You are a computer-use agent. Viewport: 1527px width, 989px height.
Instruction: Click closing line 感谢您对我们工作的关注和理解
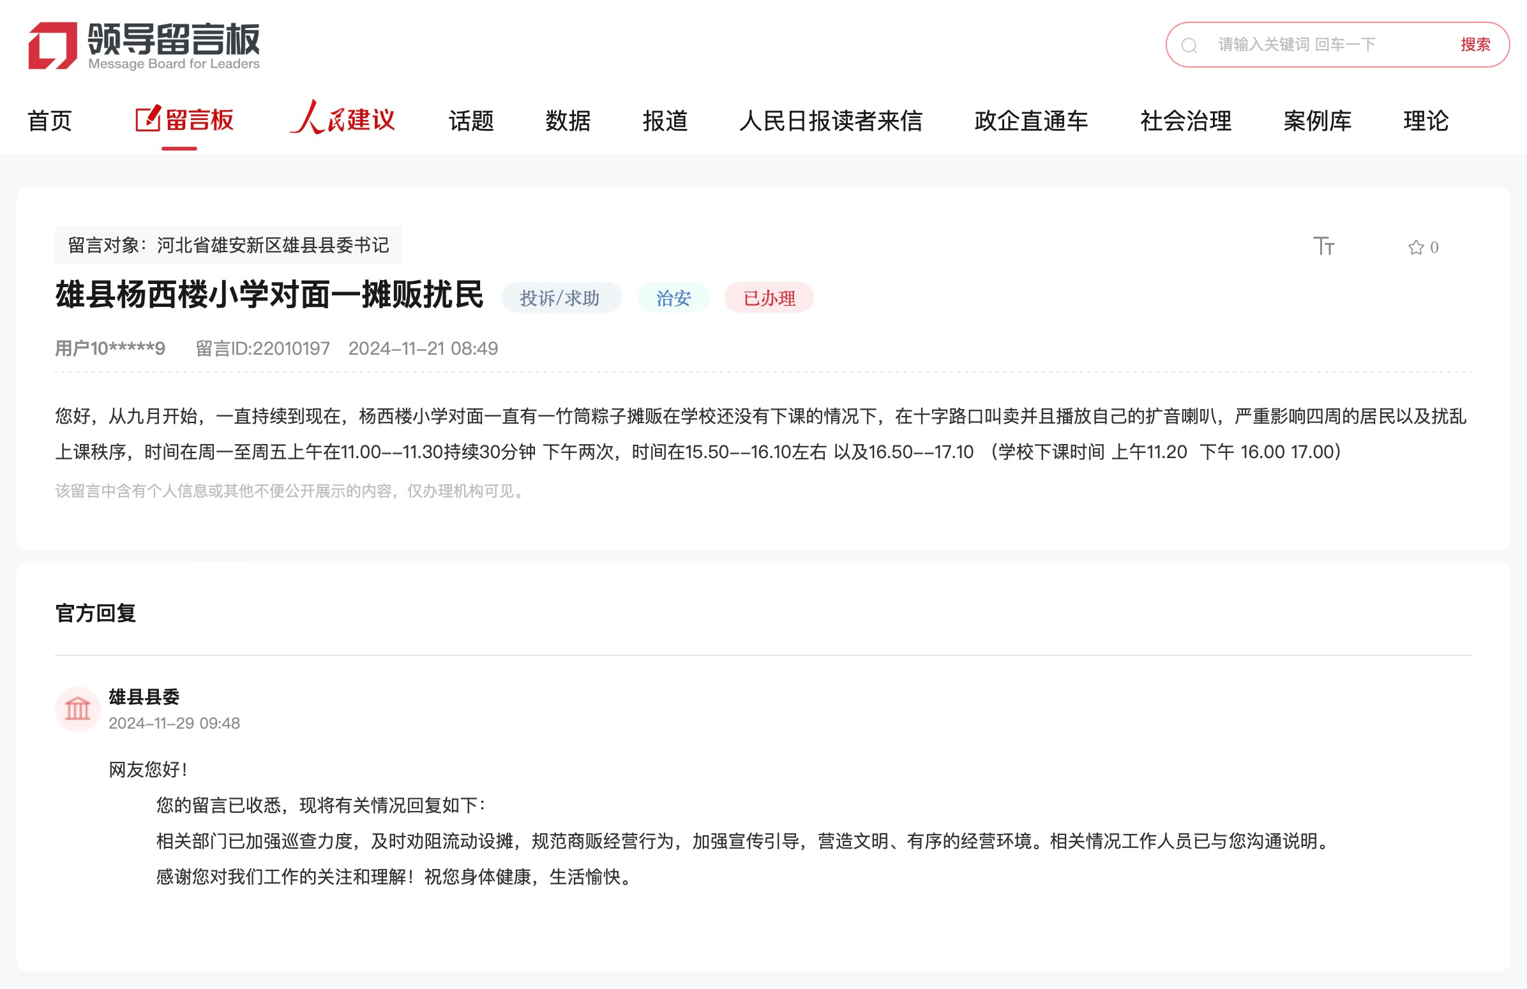coord(395,877)
